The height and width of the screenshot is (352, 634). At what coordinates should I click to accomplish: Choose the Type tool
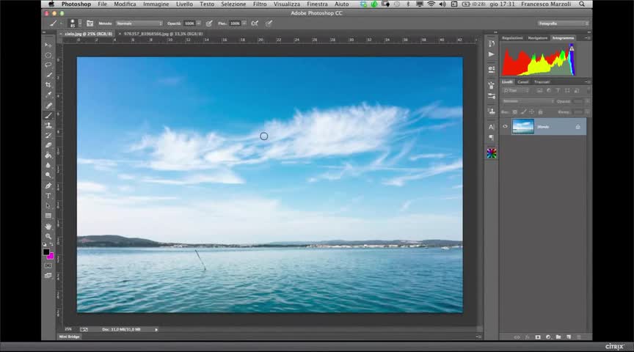tap(48, 196)
